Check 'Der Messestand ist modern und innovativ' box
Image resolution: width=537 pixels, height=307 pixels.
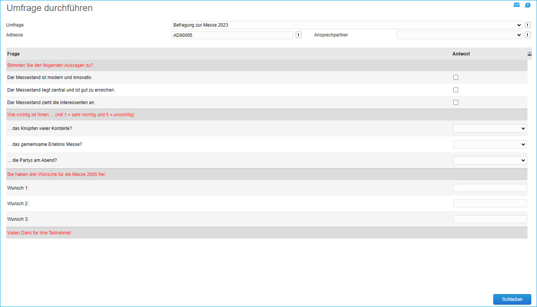coord(456,78)
